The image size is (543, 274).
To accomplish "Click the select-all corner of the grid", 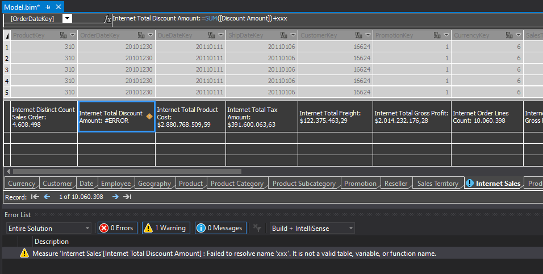I will (x=7, y=35).
